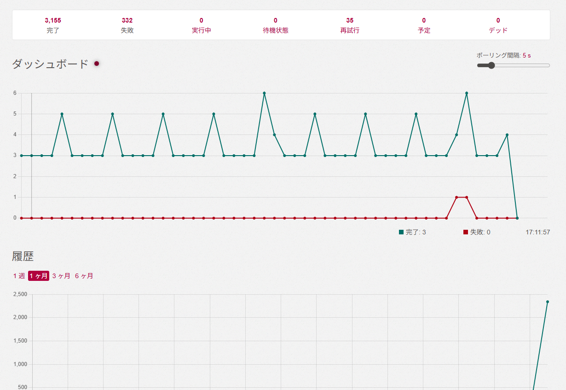Select the 1 ヶ月 history range
The width and height of the screenshot is (566, 390).
tap(39, 276)
